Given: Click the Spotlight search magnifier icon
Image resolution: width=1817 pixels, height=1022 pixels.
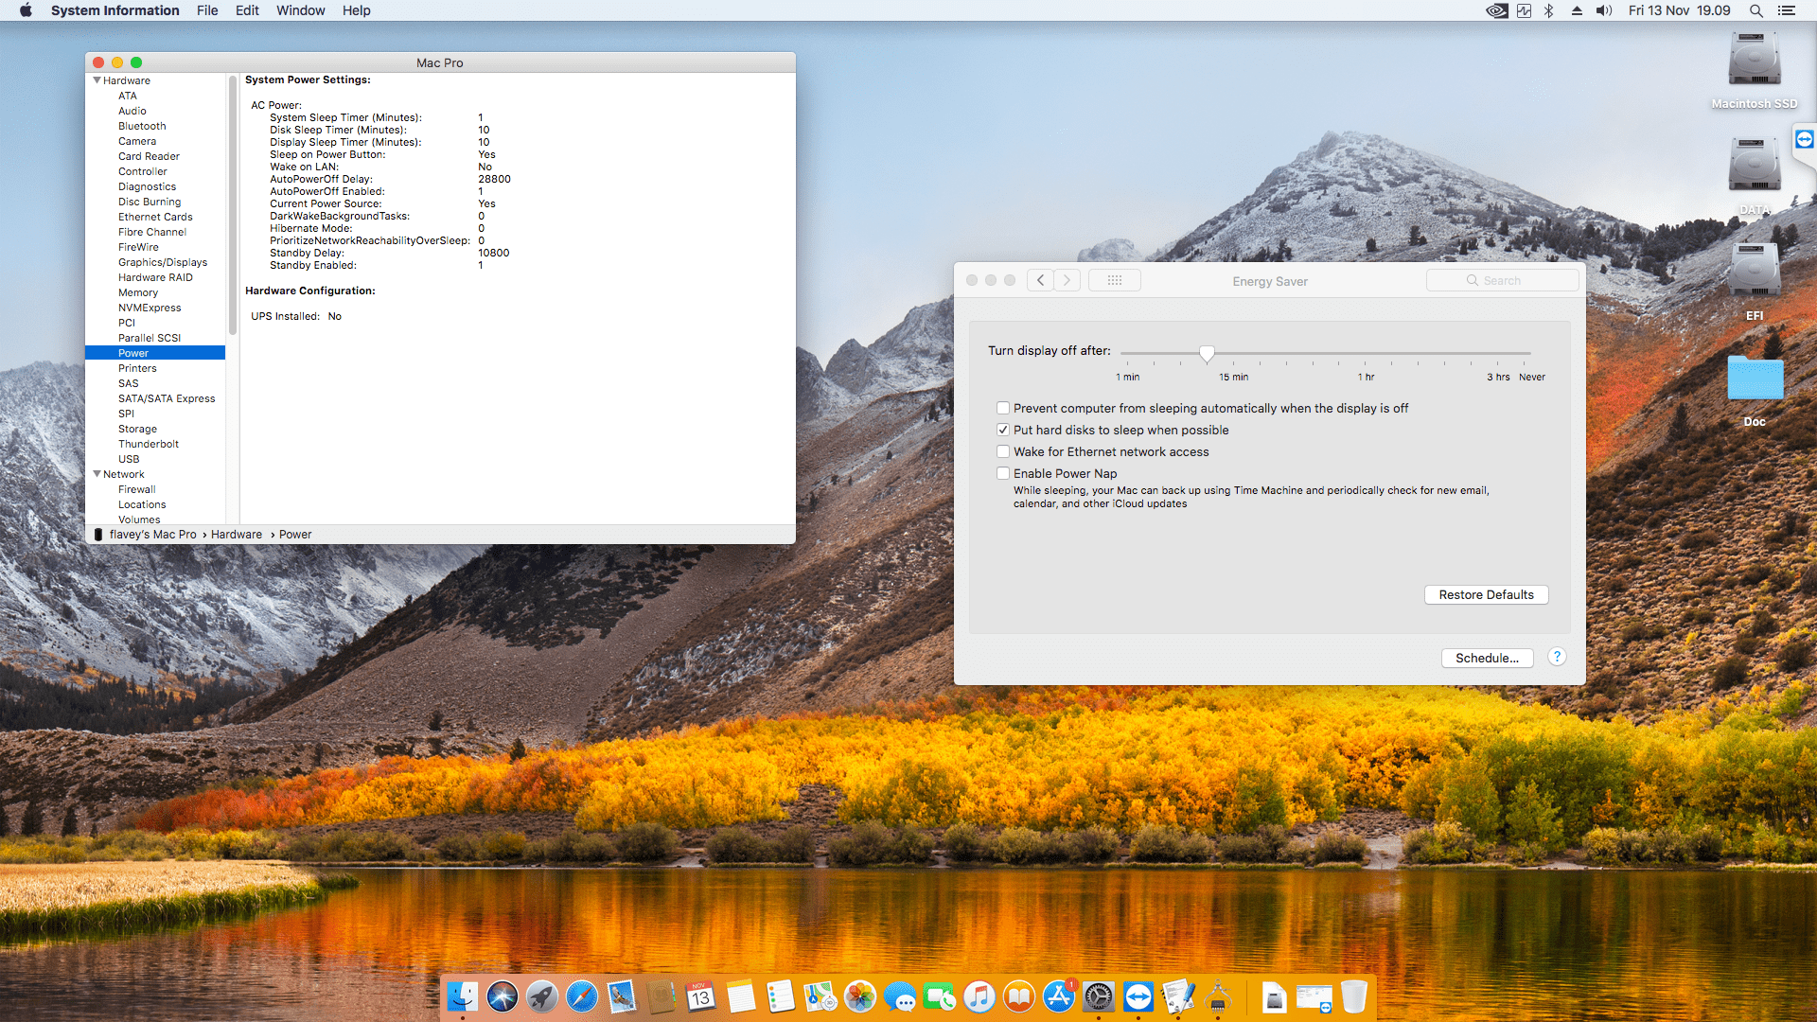Looking at the screenshot, I should [x=1755, y=10].
